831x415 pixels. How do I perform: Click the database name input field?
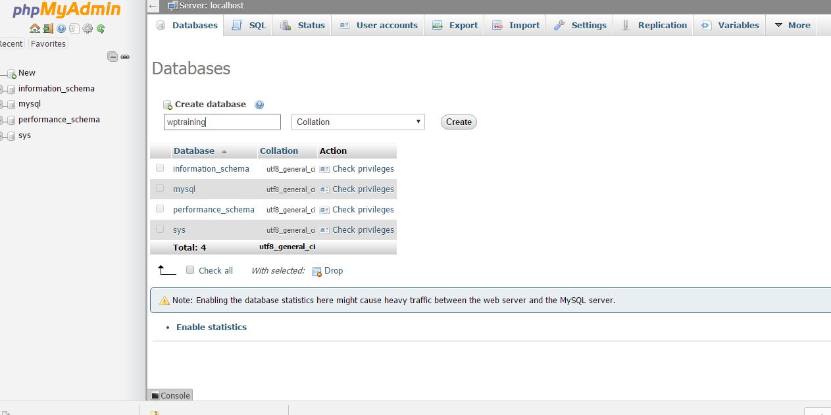[222, 122]
